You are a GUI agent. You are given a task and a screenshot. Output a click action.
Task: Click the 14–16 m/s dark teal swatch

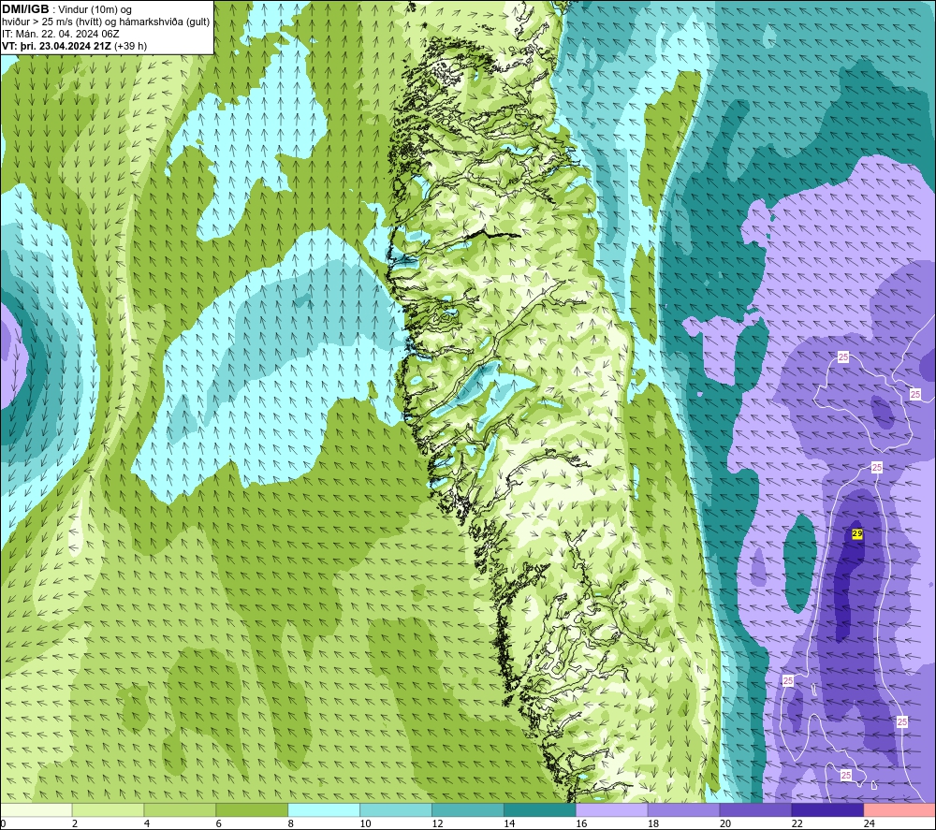pos(540,810)
